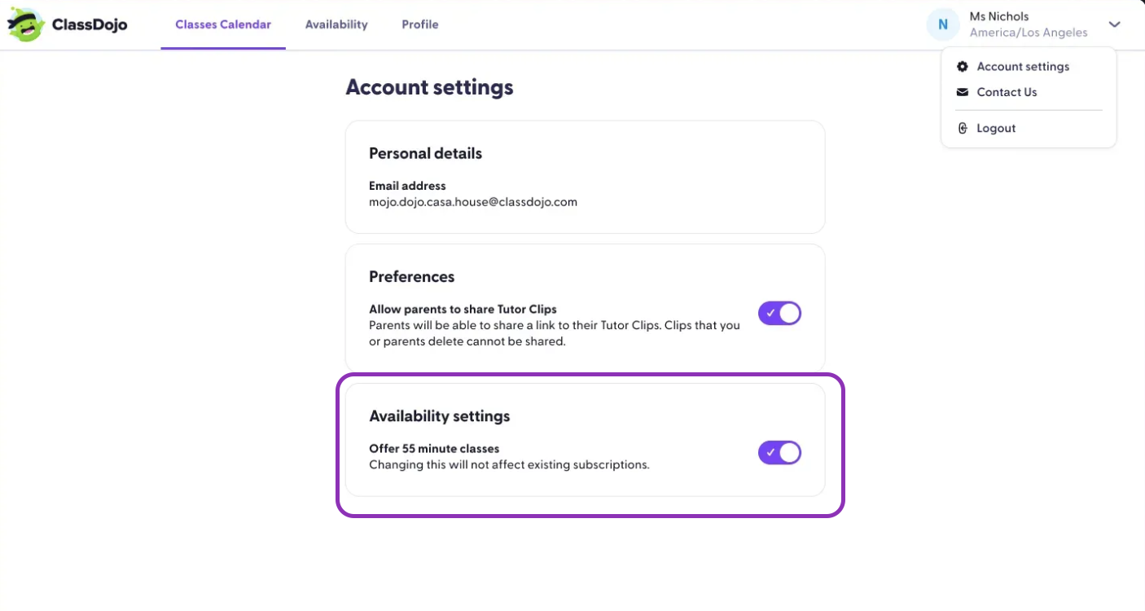The image size is (1145, 611).
Task: Click the ClassDojo mascot logo icon
Action: coord(26,24)
